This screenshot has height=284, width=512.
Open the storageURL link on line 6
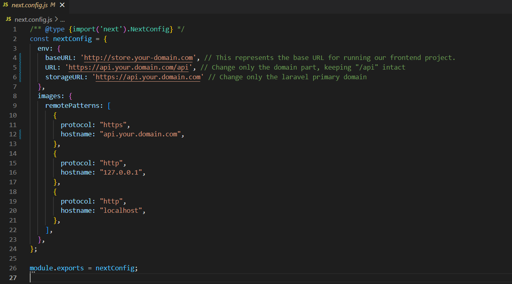(148, 77)
